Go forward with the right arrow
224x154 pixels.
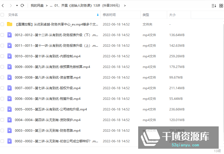pos(11,6)
